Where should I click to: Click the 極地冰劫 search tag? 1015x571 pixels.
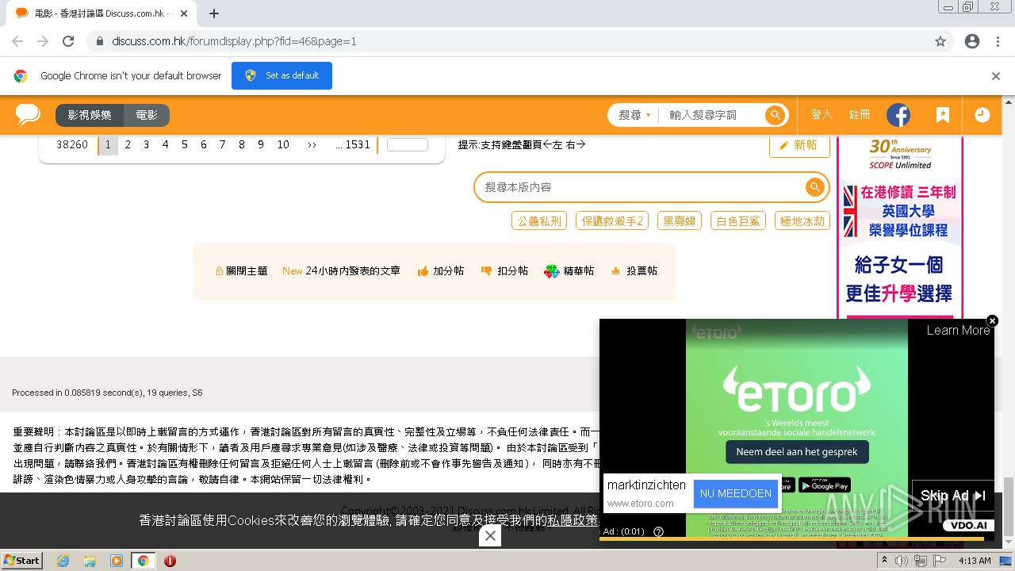pos(802,221)
